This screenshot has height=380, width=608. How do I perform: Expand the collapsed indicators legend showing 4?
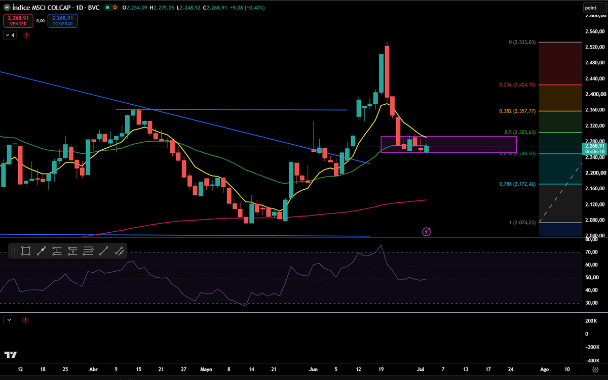click(10, 35)
